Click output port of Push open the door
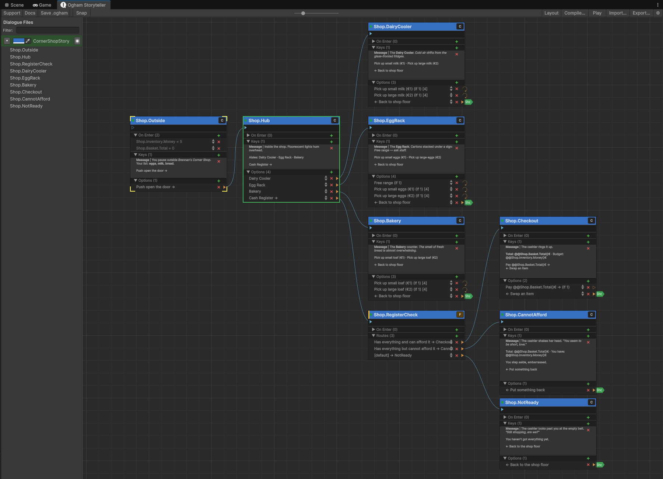Screen dimensions: 663x479 [x=224, y=187]
